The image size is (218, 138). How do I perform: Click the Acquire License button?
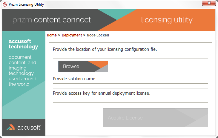click(x=155, y=118)
